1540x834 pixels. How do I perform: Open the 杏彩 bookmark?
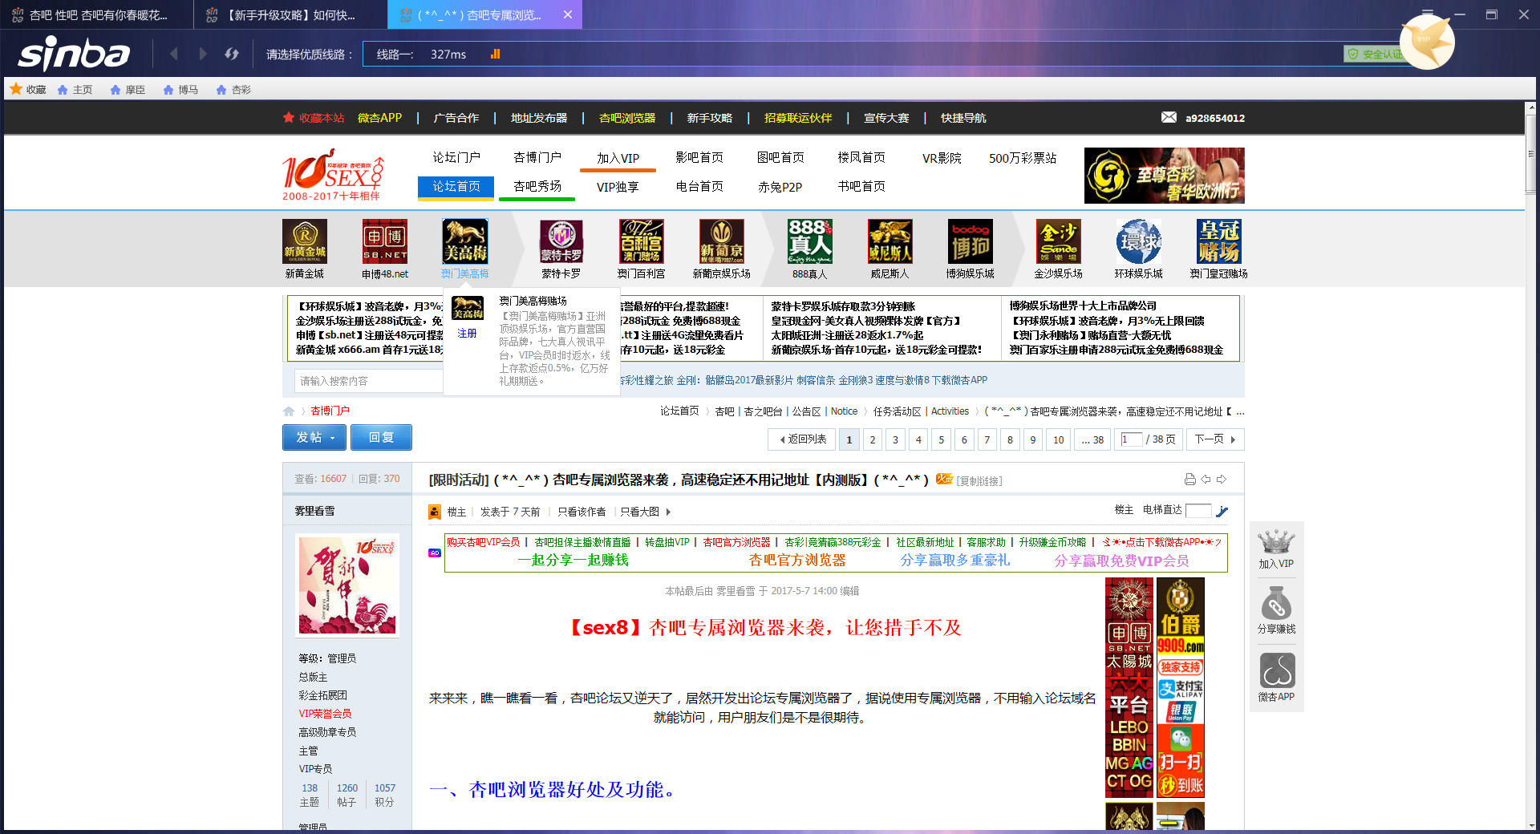click(x=233, y=90)
